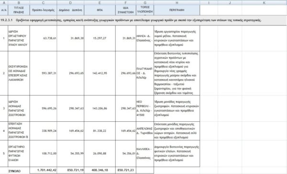
Task: Select cell with value 296.693,65
Action: click(x=70, y=73)
